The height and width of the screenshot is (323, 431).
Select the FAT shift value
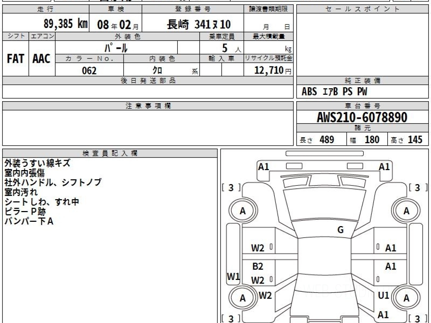point(15,58)
